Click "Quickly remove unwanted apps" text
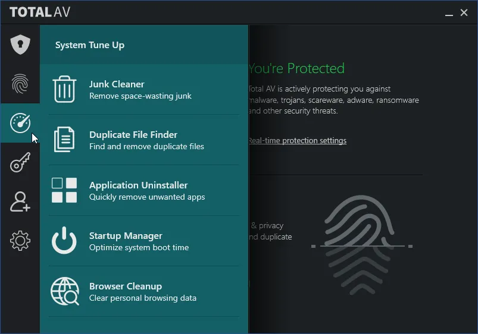478x334 pixels. coord(147,197)
